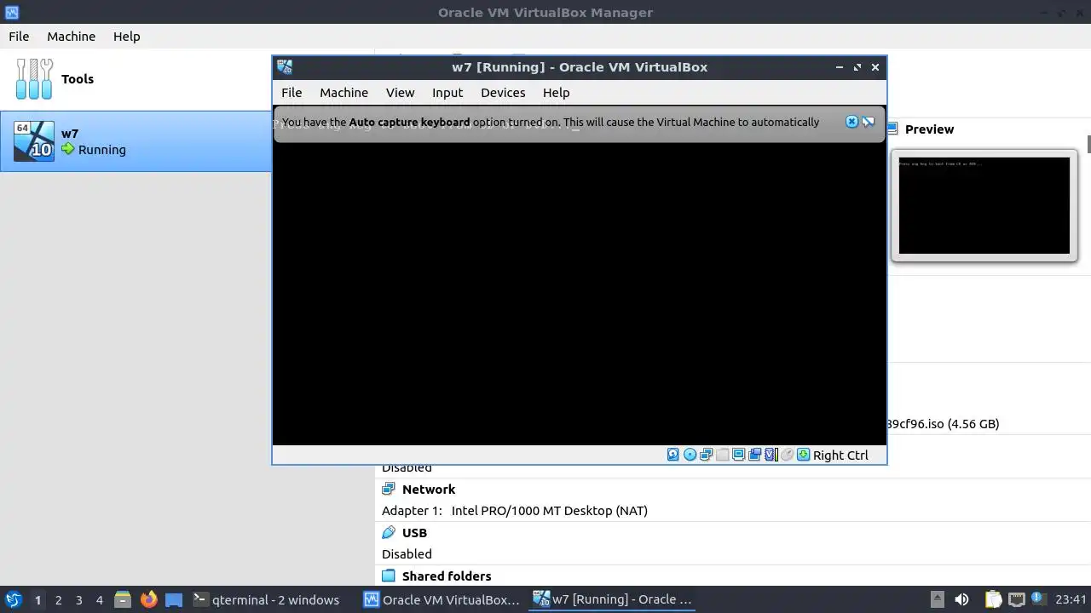Click Adapter 1 Intel PRO/1000 MT Desktop text
Screen dimensions: 1091x613
[x=515, y=511]
